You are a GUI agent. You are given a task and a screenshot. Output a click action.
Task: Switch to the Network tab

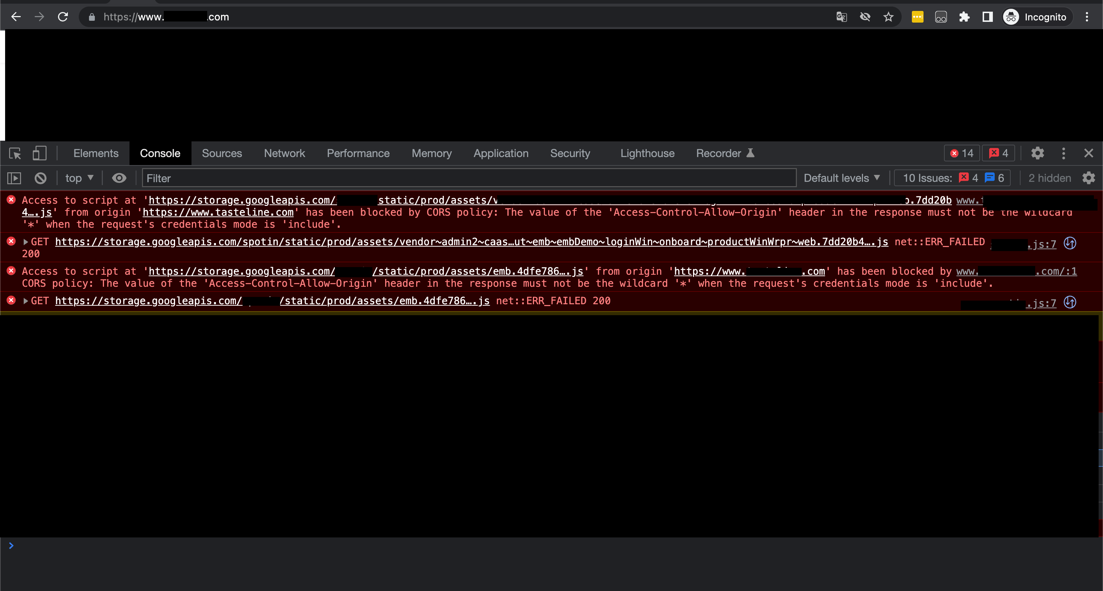284,153
